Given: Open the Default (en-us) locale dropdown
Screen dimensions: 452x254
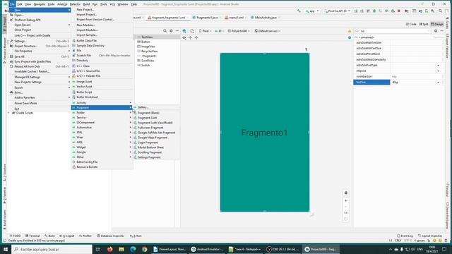Looking at the screenshot, I should pyautogui.click(x=267, y=31).
